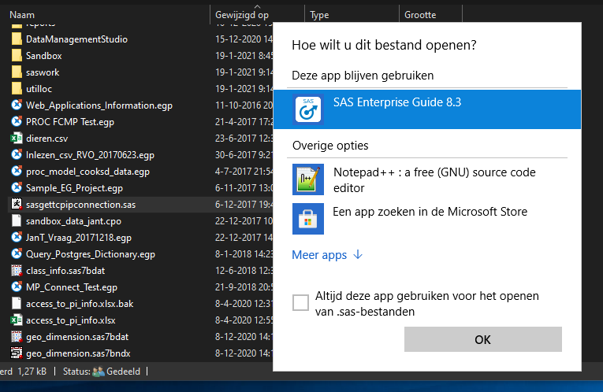Select the Web_Applications_Information.egp file icon
The height and width of the screenshot is (392, 603).
pos(16,105)
